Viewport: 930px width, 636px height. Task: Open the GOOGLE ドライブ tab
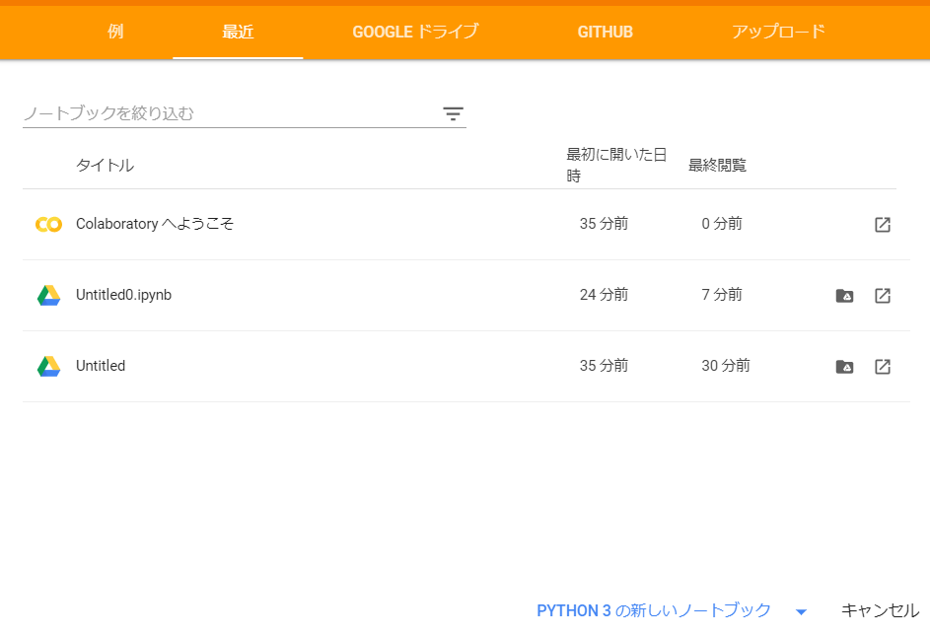(415, 32)
